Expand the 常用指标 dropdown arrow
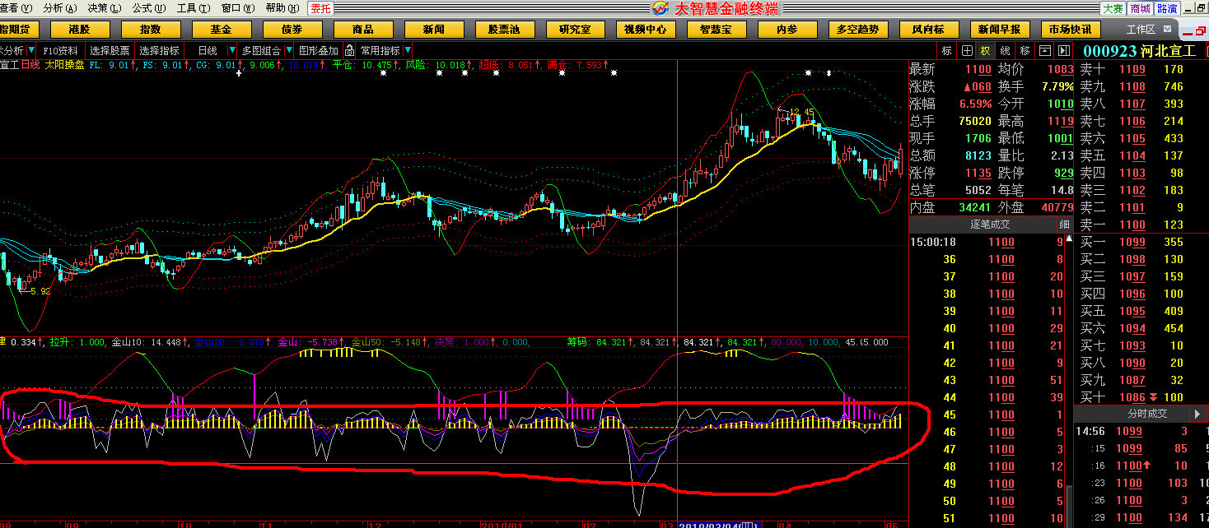The width and height of the screenshot is (1209, 528). (407, 50)
